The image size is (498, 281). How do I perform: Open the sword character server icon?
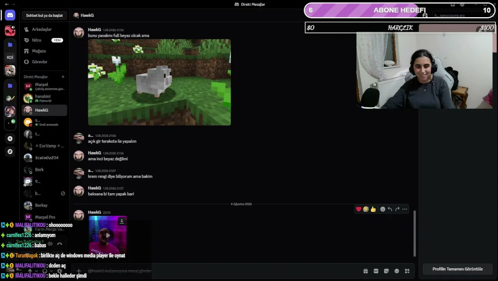pos(10,99)
